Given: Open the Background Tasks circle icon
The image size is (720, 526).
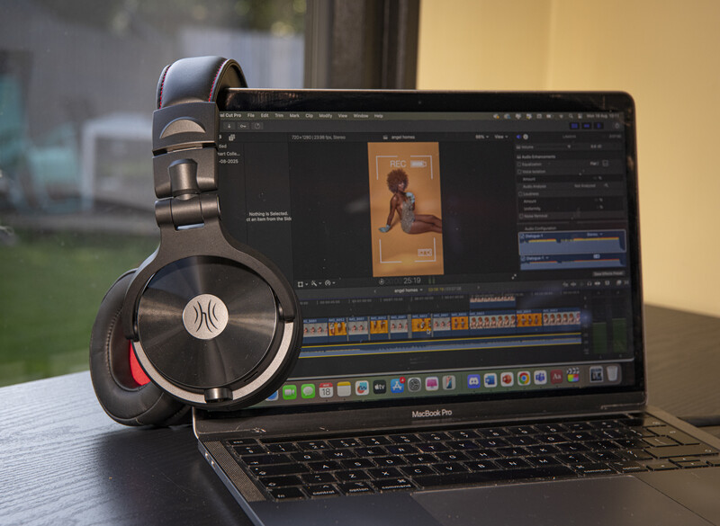Looking at the screenshot, I should [x=257, y=126].
